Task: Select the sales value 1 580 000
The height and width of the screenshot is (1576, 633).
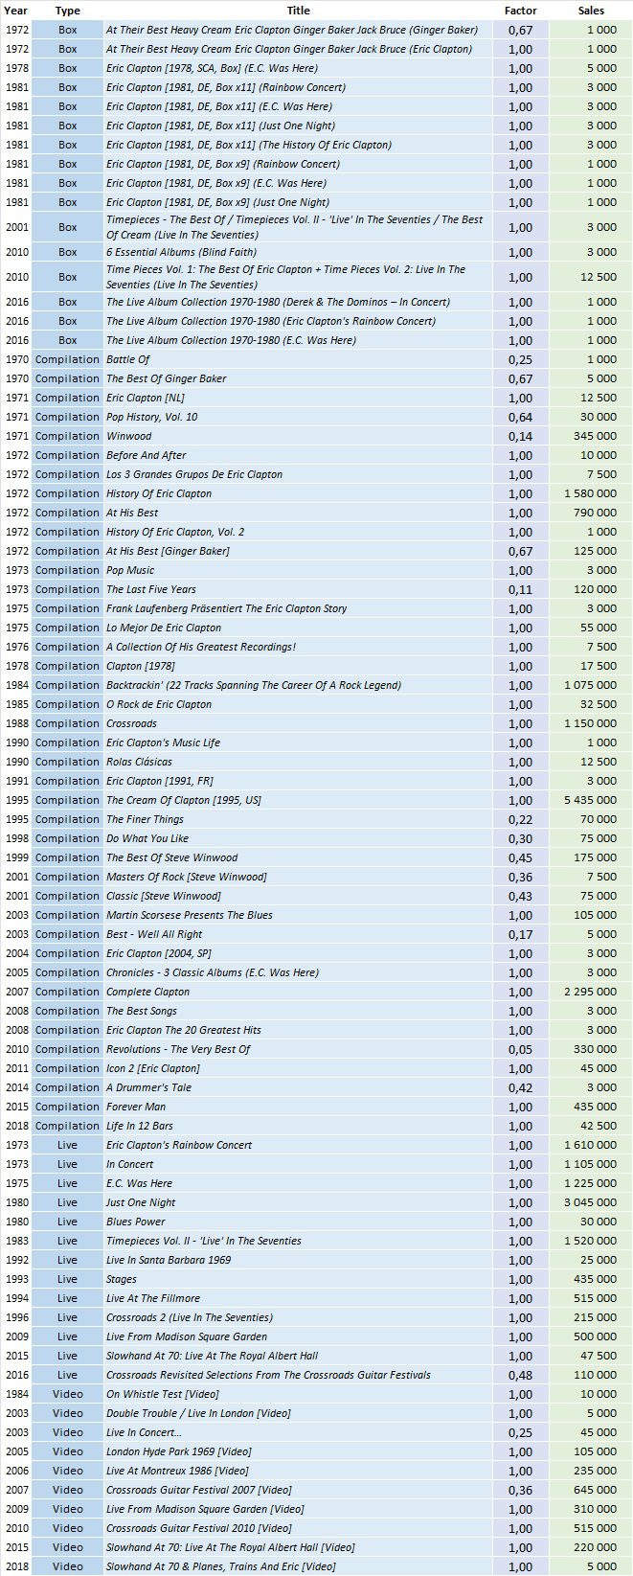Action: tap(591, 493)
